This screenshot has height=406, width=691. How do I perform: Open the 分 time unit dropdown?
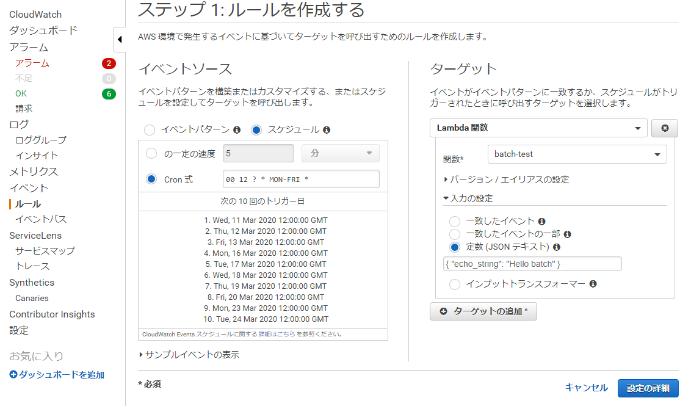pos(340,153)
